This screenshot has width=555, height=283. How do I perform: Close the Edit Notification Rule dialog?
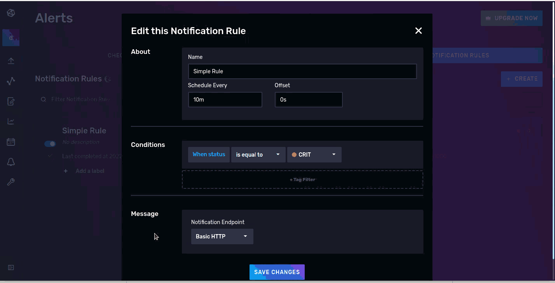[418, 31]
